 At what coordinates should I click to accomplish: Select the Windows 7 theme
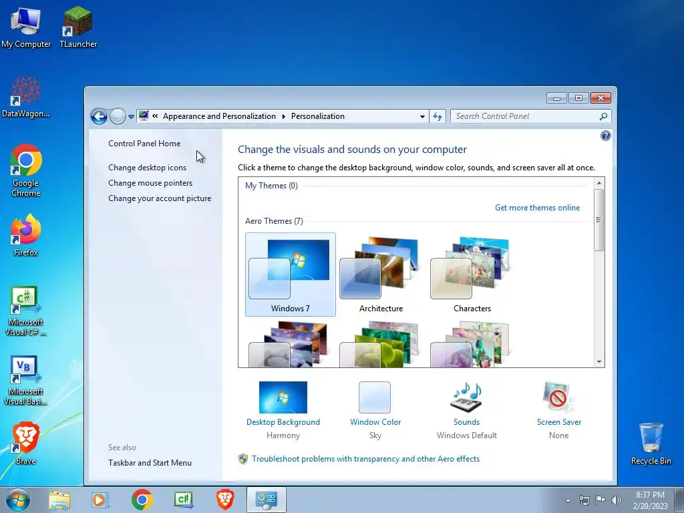(290, 275)
